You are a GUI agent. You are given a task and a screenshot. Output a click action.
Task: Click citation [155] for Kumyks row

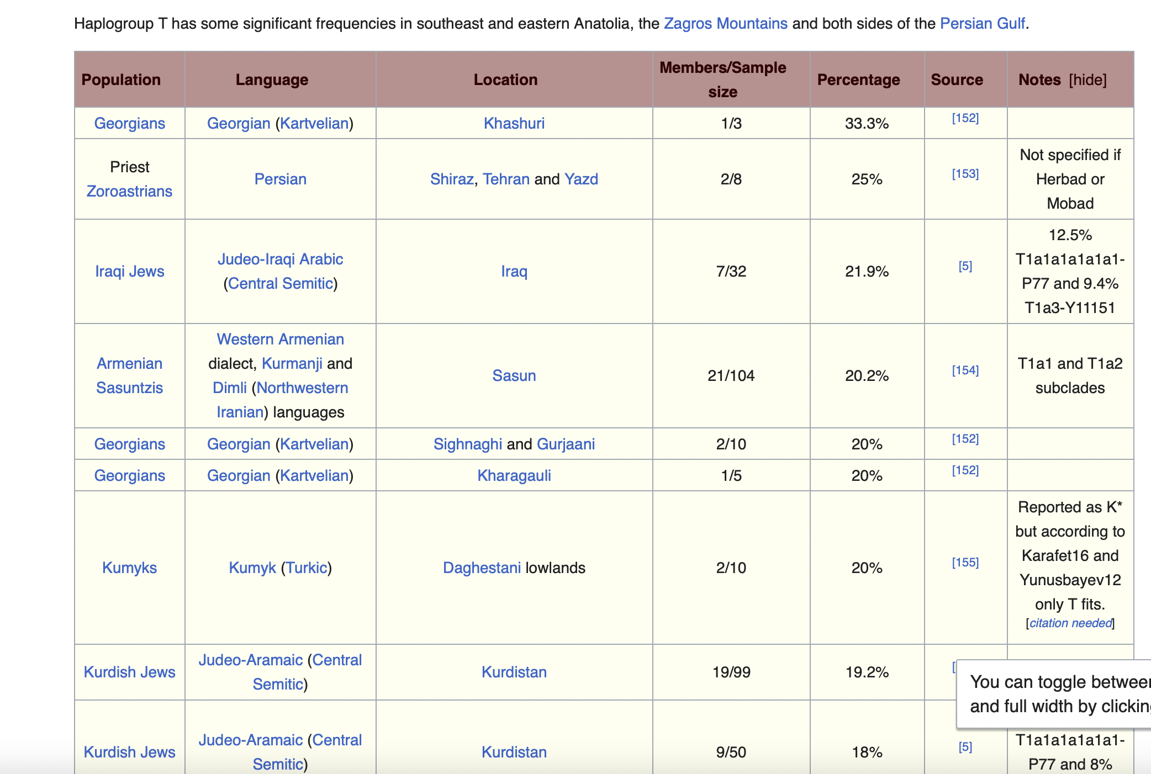(965, 563)
